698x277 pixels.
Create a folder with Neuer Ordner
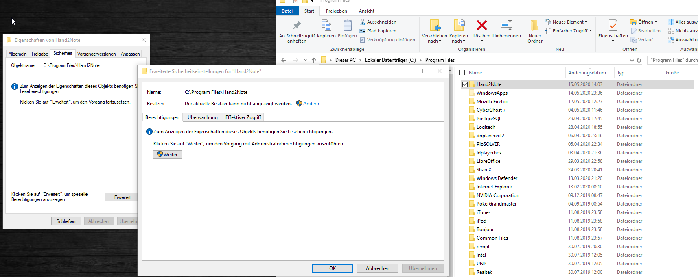point(535,32)
